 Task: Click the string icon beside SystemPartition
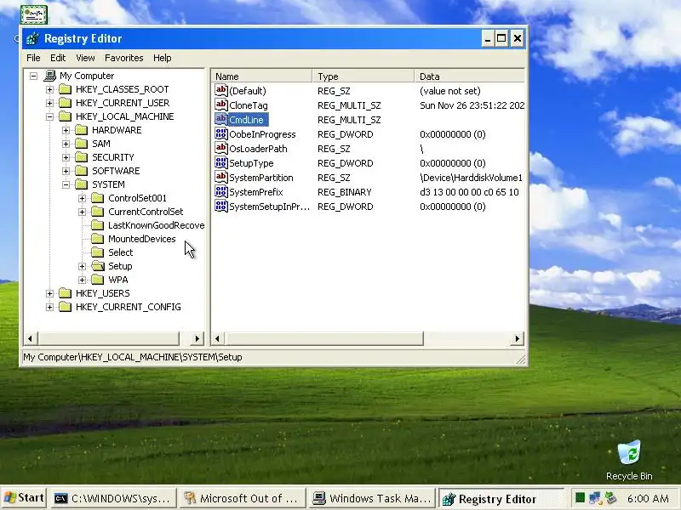pyautogui.click(x=221, y=178)
